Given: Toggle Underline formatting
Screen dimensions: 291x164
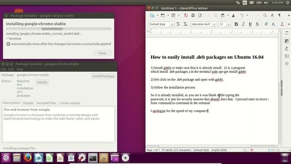Looking at the screenshot, I should 250,24.
